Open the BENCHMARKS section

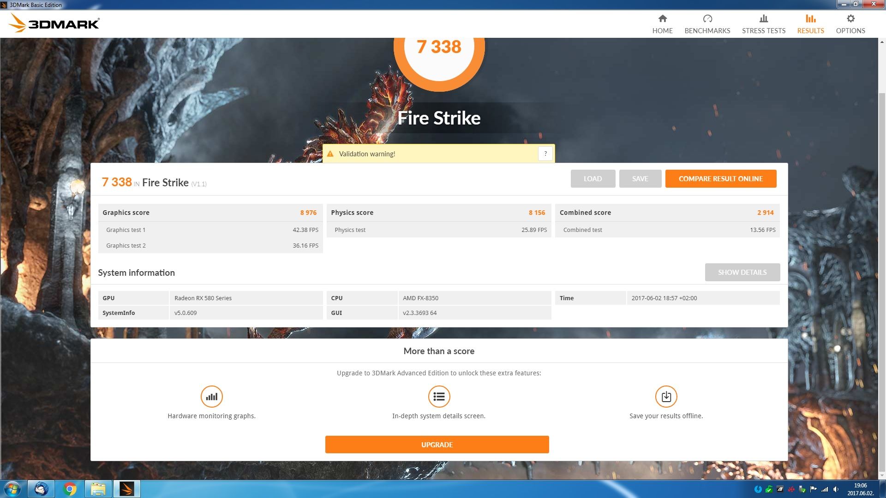pyautogui.click(x=707, y=24)
